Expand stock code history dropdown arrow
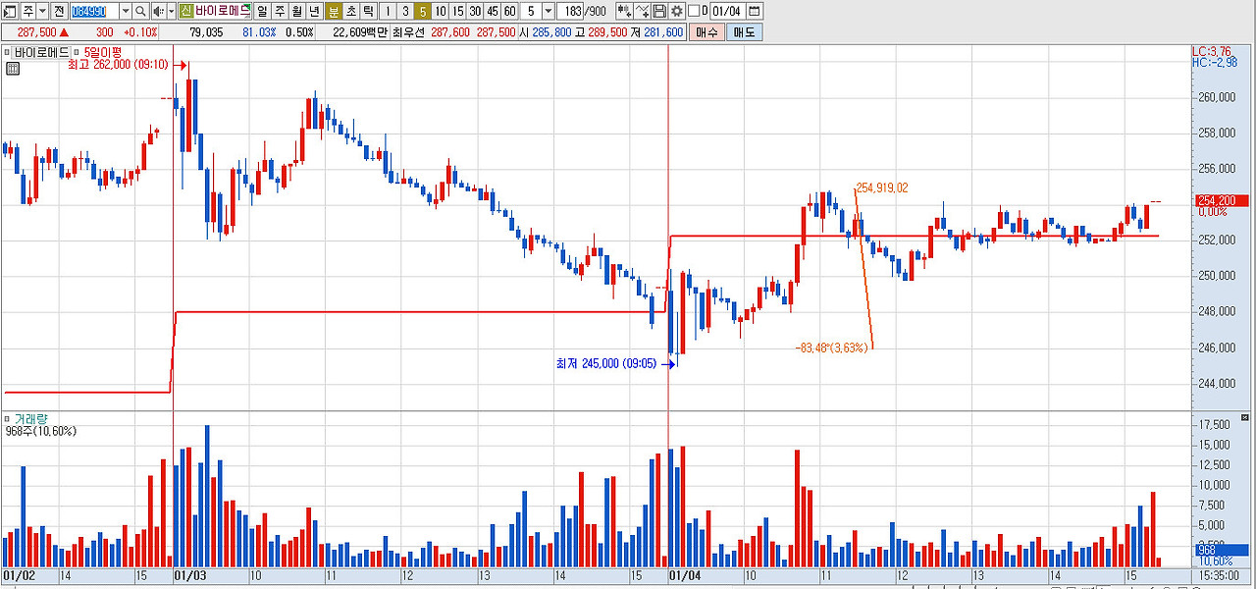 (126, 11)
